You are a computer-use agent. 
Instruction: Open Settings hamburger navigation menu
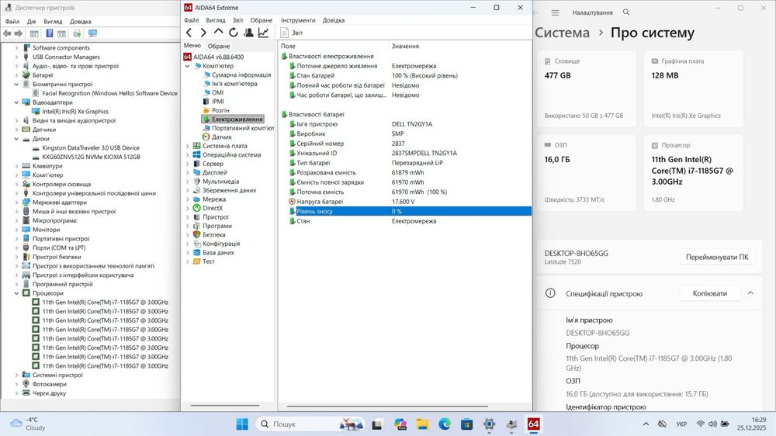coord(556,12)
